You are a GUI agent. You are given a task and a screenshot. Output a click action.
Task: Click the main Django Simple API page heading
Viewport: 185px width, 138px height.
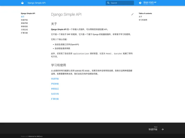tap(66, 15)
